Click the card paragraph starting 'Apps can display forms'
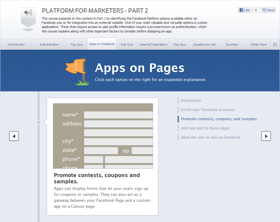This screenshot has height=222, width=280. pyautogui.click(x=102, y=197)
